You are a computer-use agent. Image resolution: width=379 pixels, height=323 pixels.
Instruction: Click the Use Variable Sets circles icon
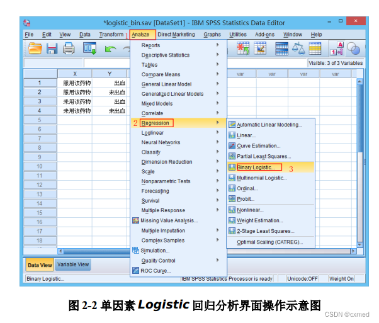(x=353, y=48)
